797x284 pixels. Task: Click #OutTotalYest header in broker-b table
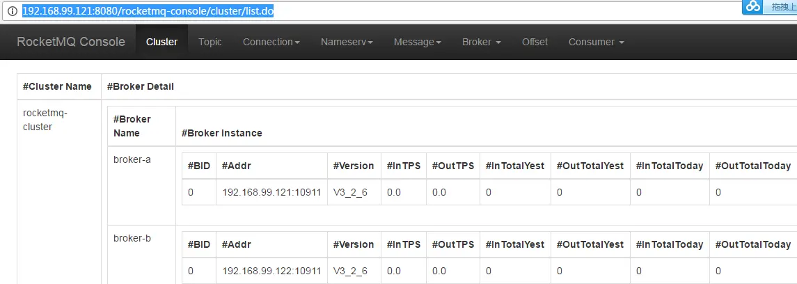pos(590,244)
